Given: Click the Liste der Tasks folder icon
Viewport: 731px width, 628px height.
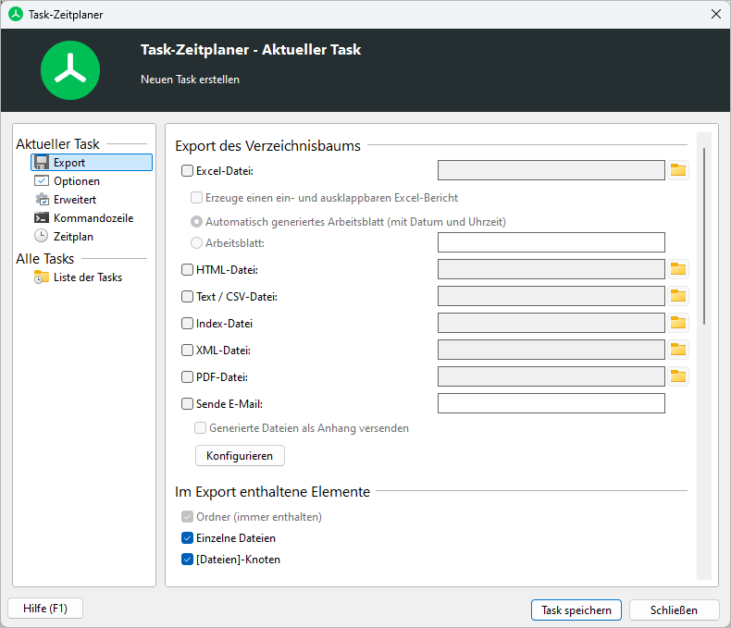Looking at the screenshot, I should click(x=42, y=277).
